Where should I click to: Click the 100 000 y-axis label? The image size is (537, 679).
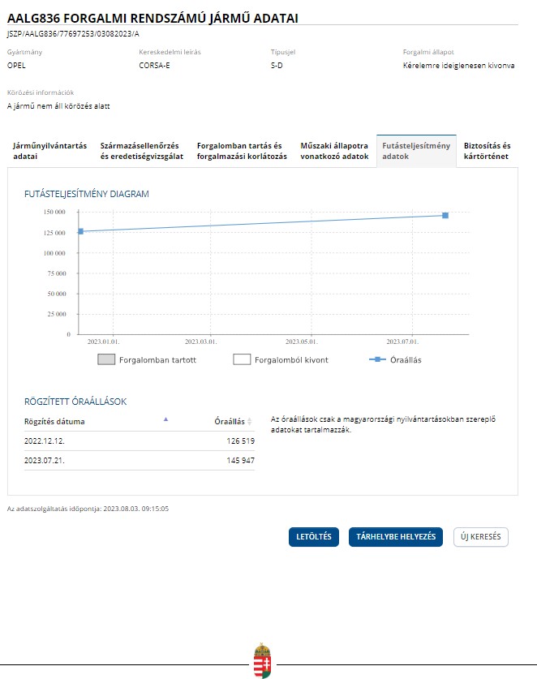[54, 253]
